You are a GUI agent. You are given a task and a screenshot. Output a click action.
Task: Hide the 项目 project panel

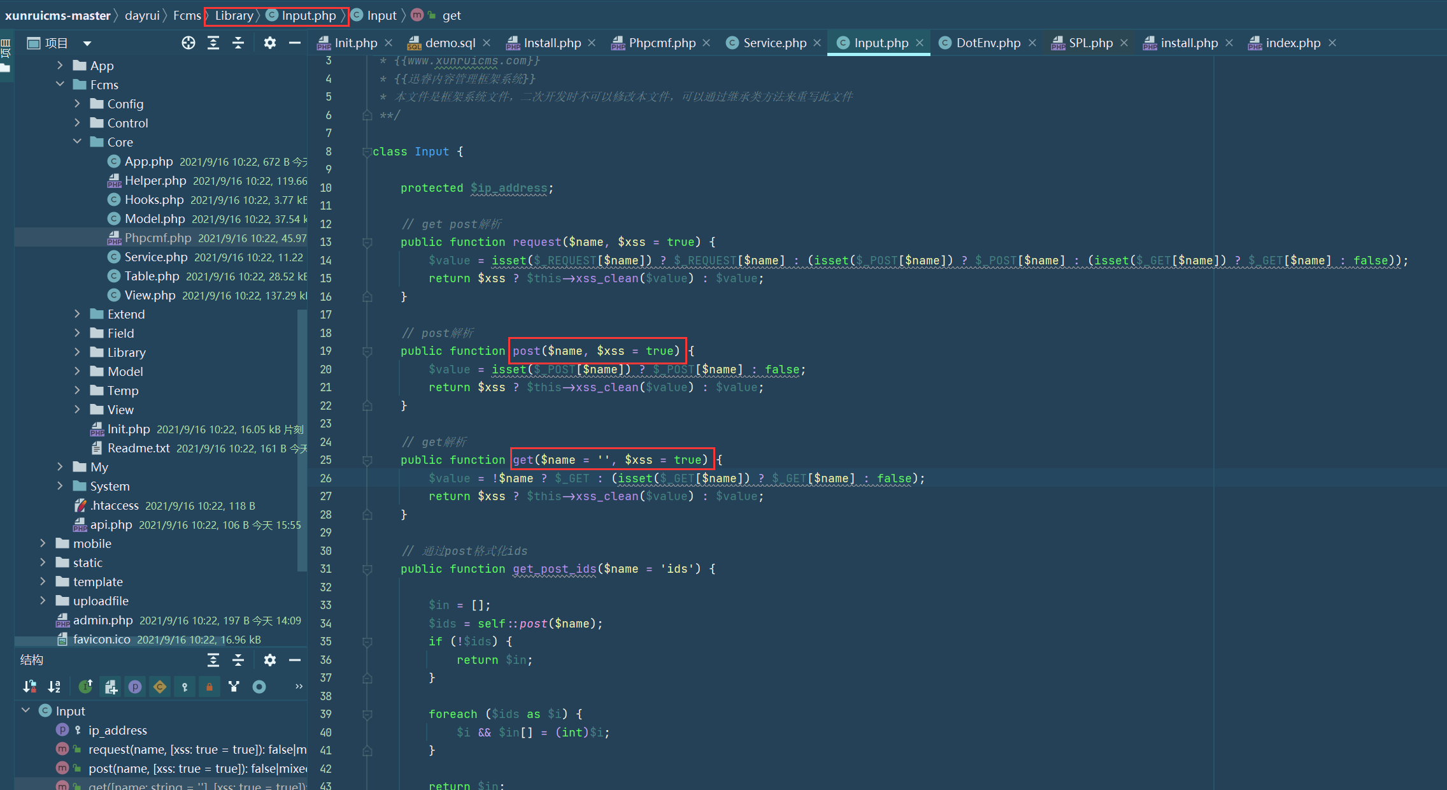pos(295,43)
